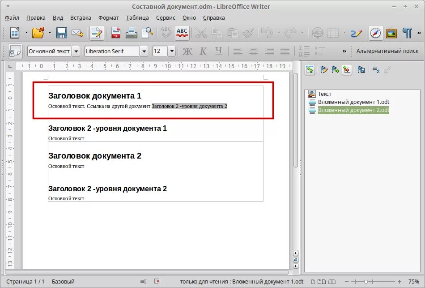
Task: Click the Paste clipboard icon
Action: 232,33
